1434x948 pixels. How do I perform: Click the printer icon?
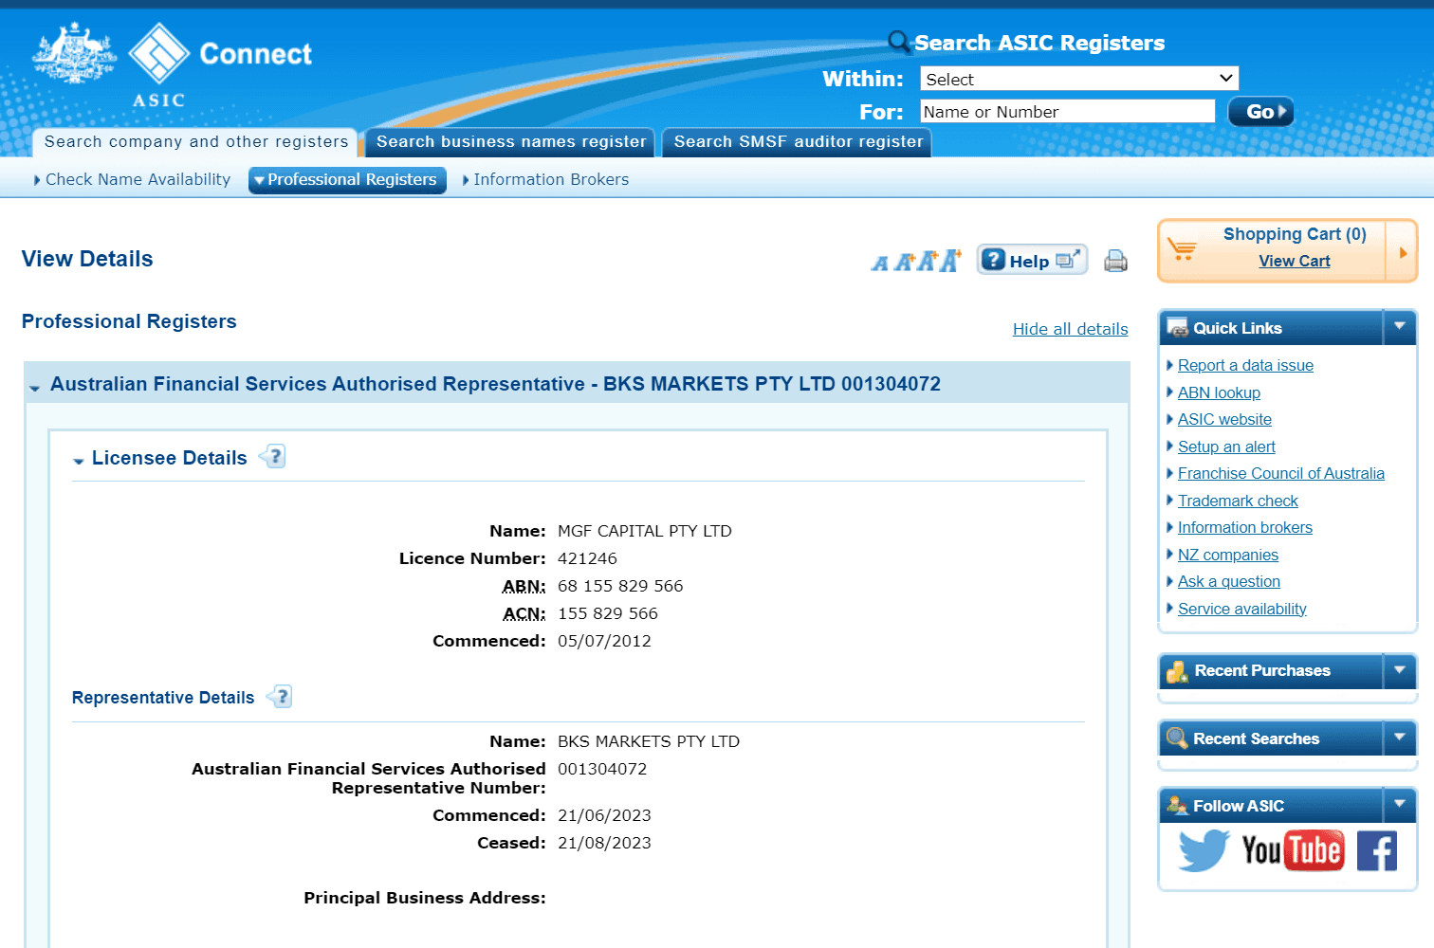click(x=1115, y=261)
